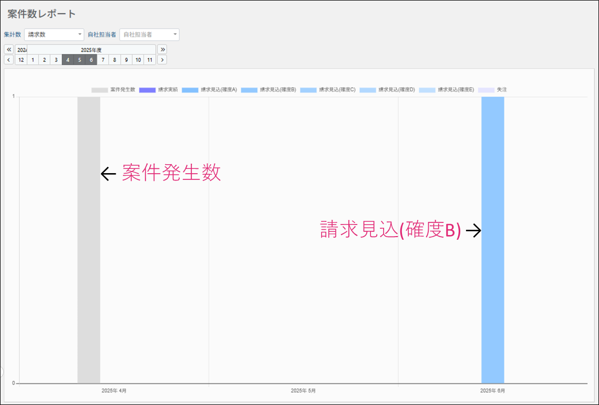Select month 7 in the month picker
The image size is (599, 405).
[103, 60]
